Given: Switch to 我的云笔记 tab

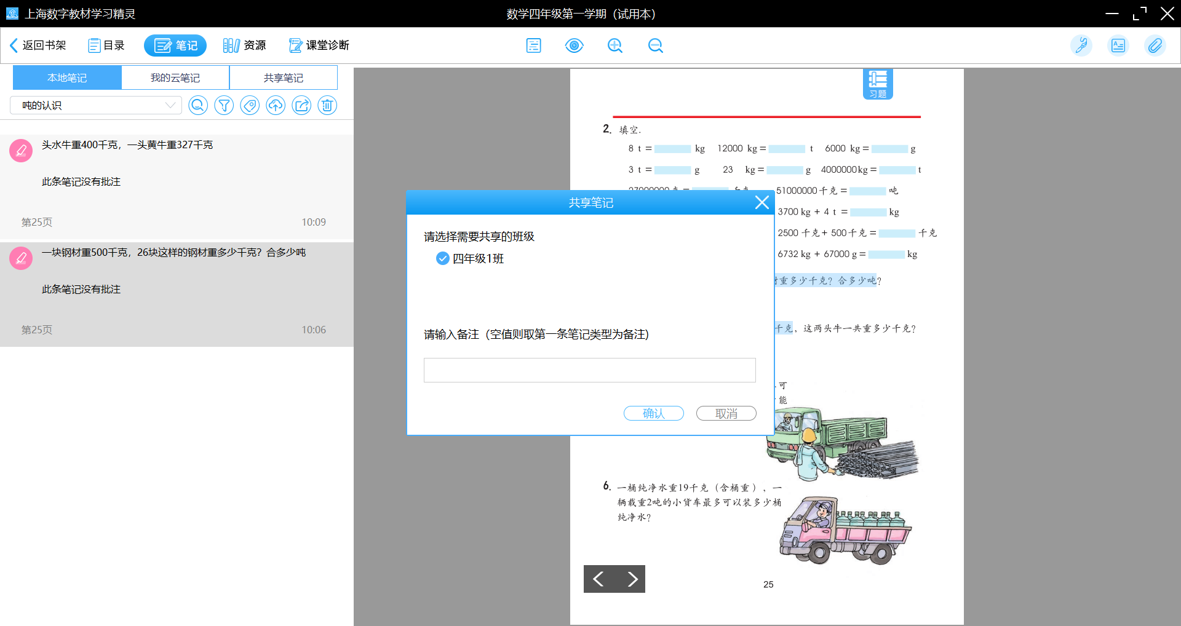Looking at the screenshot, I should [x=175, y=78].
